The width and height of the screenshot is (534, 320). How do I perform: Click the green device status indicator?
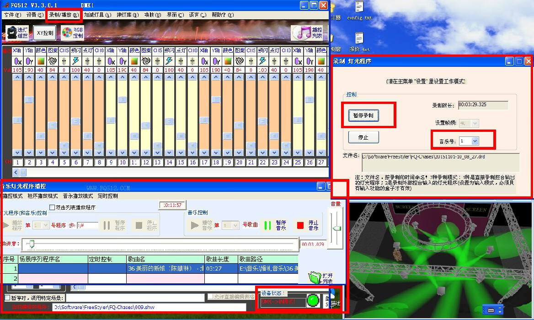(313, 301)
